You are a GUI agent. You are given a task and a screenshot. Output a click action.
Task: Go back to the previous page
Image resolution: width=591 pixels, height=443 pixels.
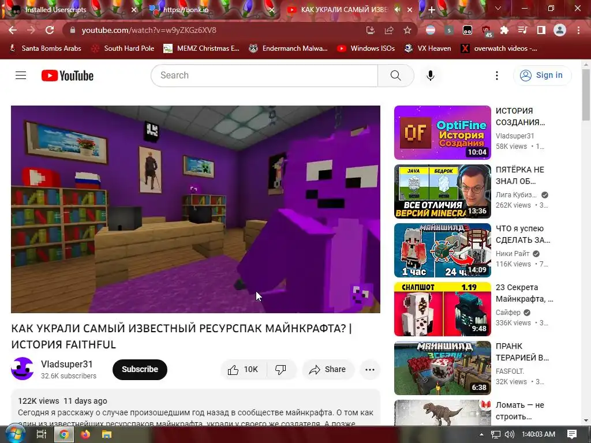(13, 30)
